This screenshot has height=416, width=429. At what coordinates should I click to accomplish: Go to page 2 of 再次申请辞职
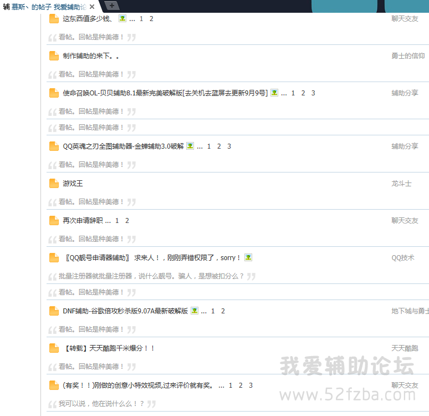point(127,220)
